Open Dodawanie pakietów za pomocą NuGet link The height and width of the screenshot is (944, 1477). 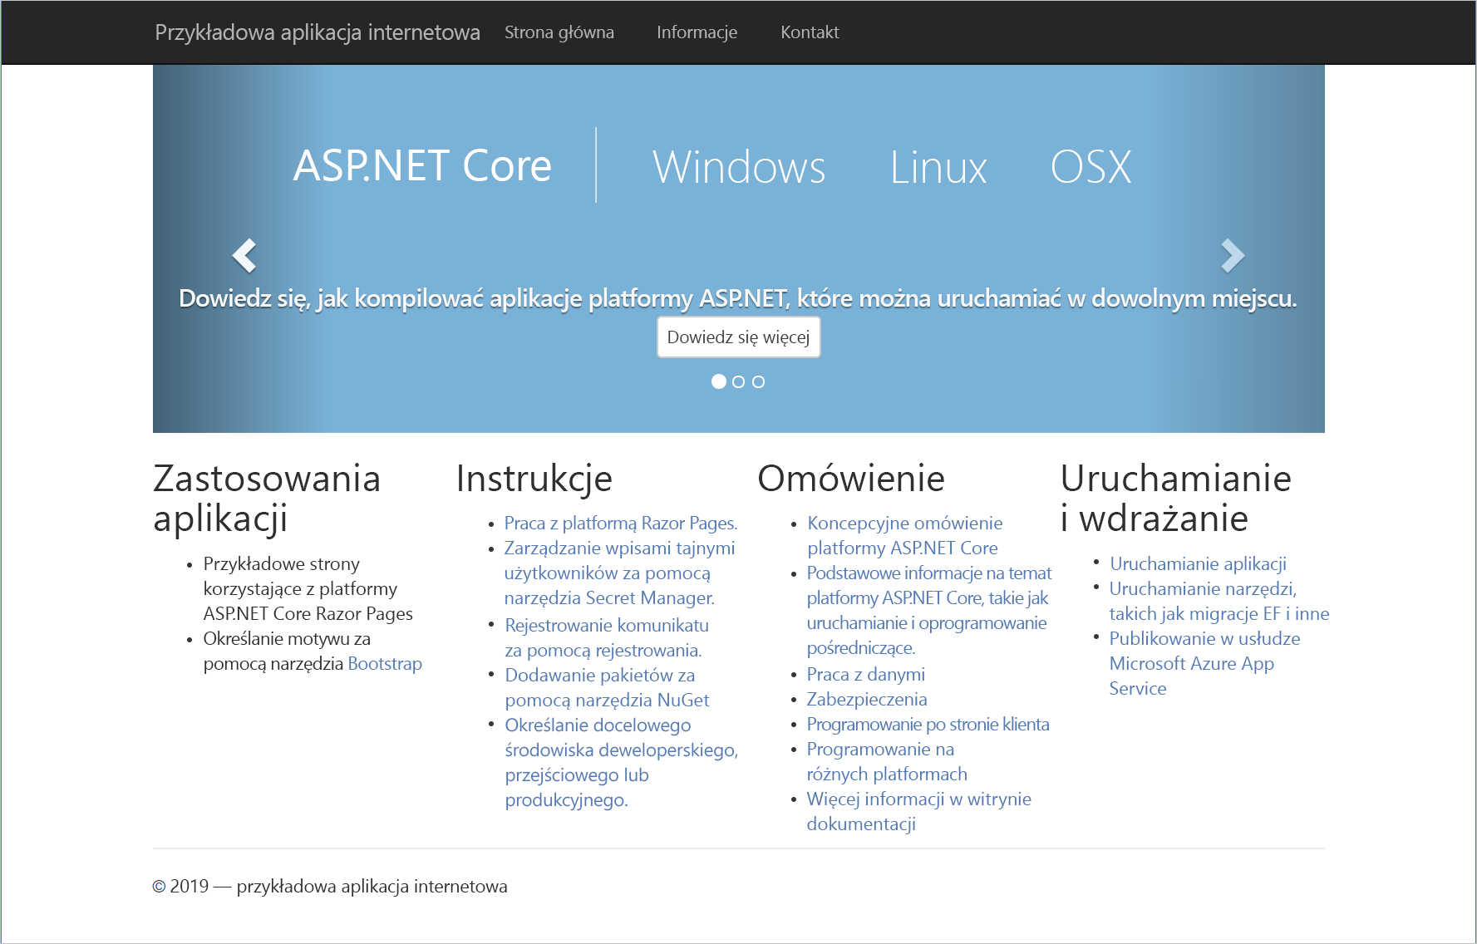coord(607,688)
